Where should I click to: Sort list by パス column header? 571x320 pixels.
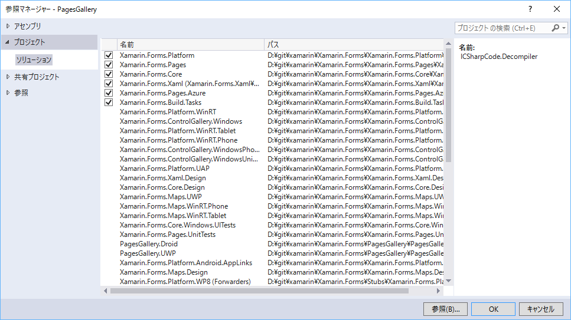point(353,44)
